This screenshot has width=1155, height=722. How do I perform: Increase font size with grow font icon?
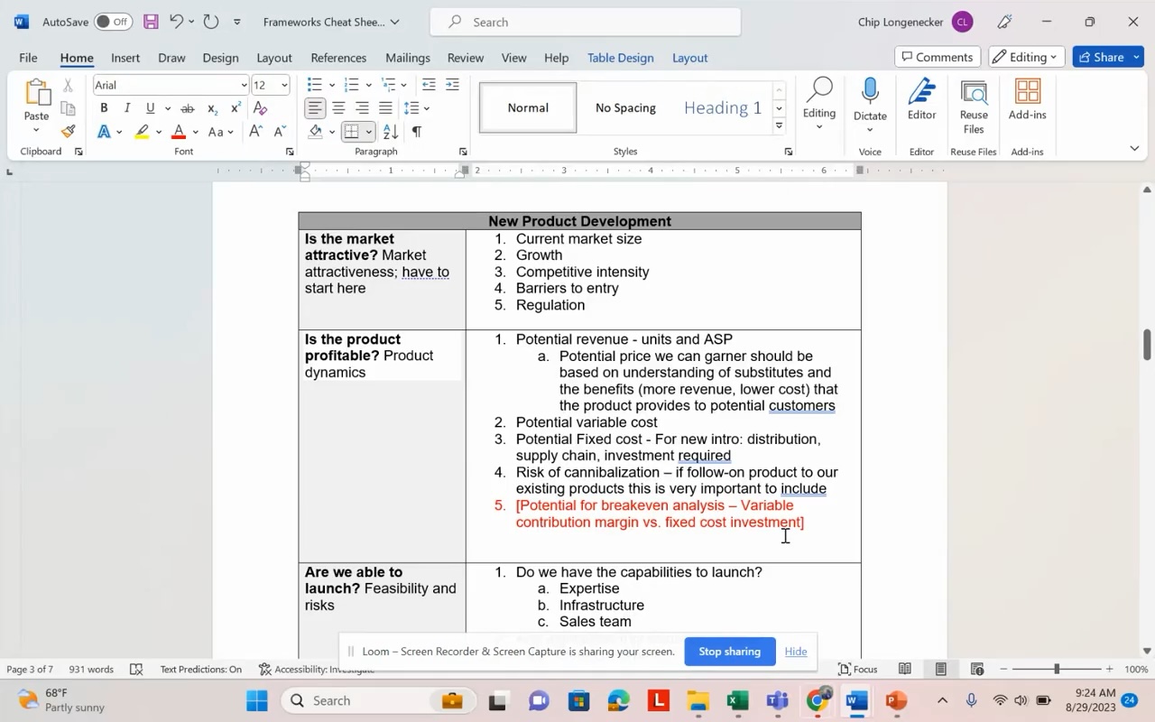[255, 132]
